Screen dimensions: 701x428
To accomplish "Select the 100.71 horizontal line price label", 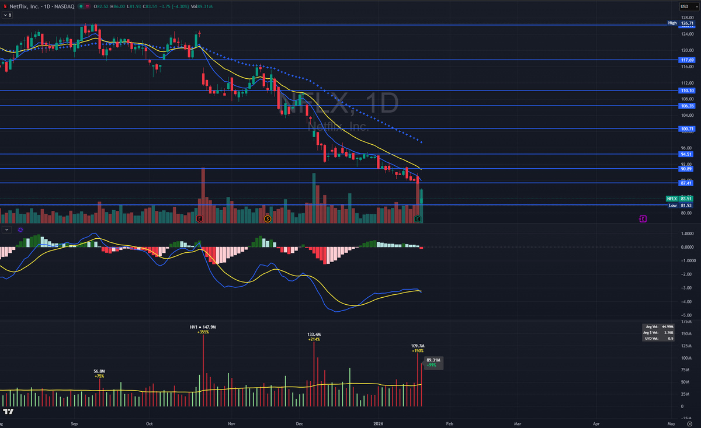I will 686,128.
